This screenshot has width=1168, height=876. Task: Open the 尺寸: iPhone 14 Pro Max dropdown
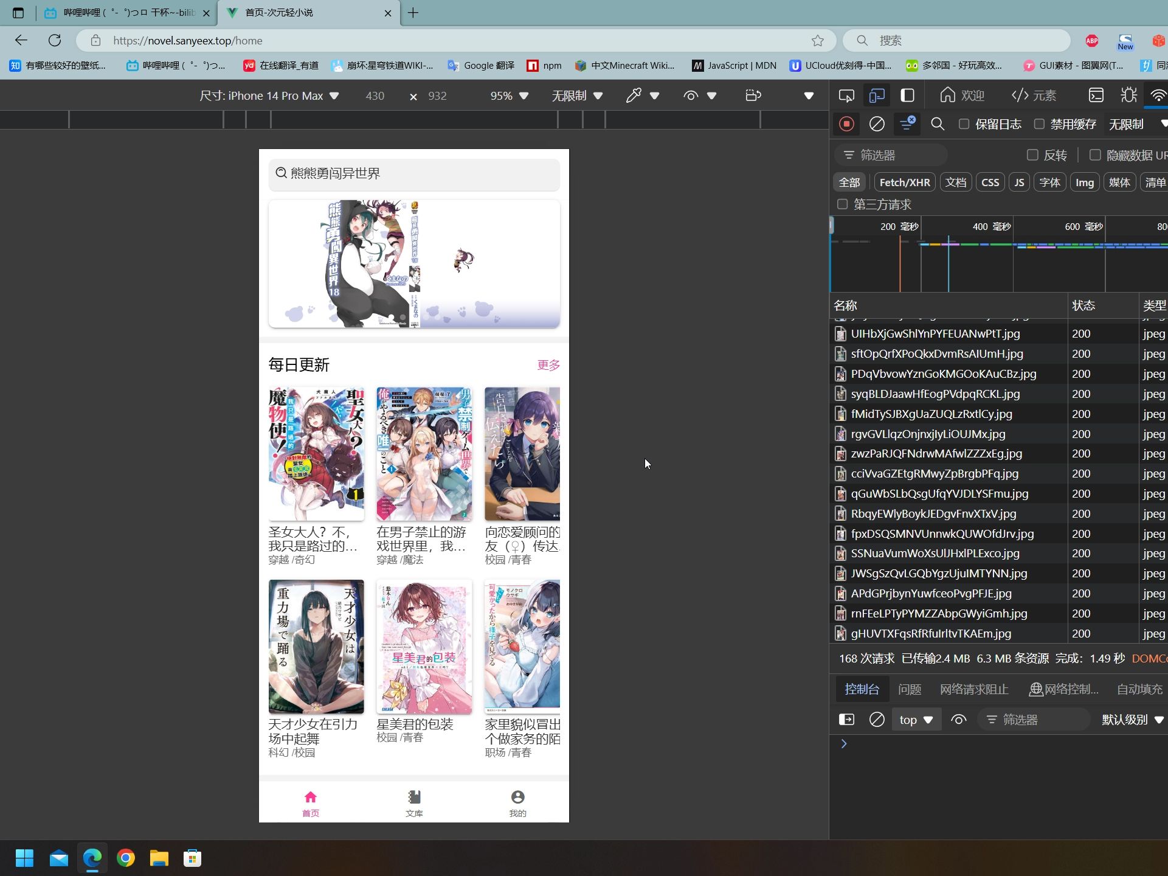coord(269,96)
